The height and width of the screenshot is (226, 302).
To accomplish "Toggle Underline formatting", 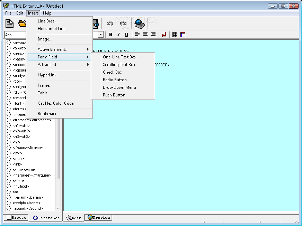I will coord(126,35).
